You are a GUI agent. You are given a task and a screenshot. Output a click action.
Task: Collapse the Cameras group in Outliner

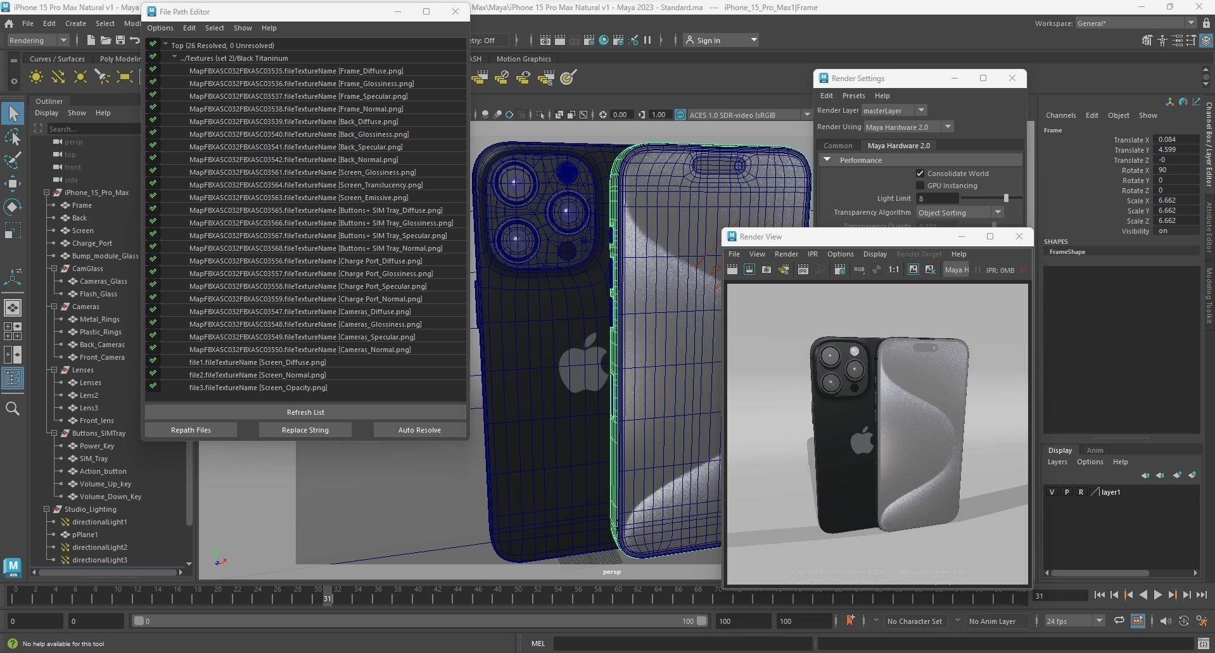(x=55, y=307)
